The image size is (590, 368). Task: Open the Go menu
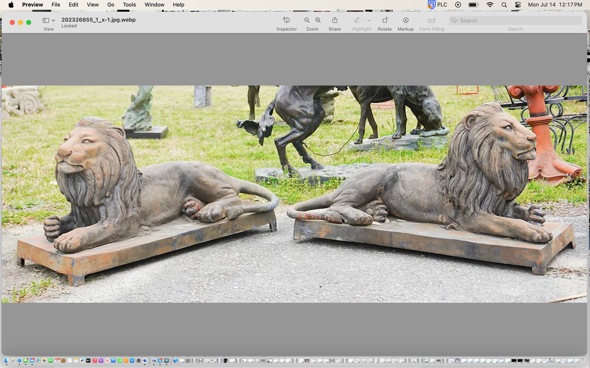pyautogui.click(x=111, y=5)
